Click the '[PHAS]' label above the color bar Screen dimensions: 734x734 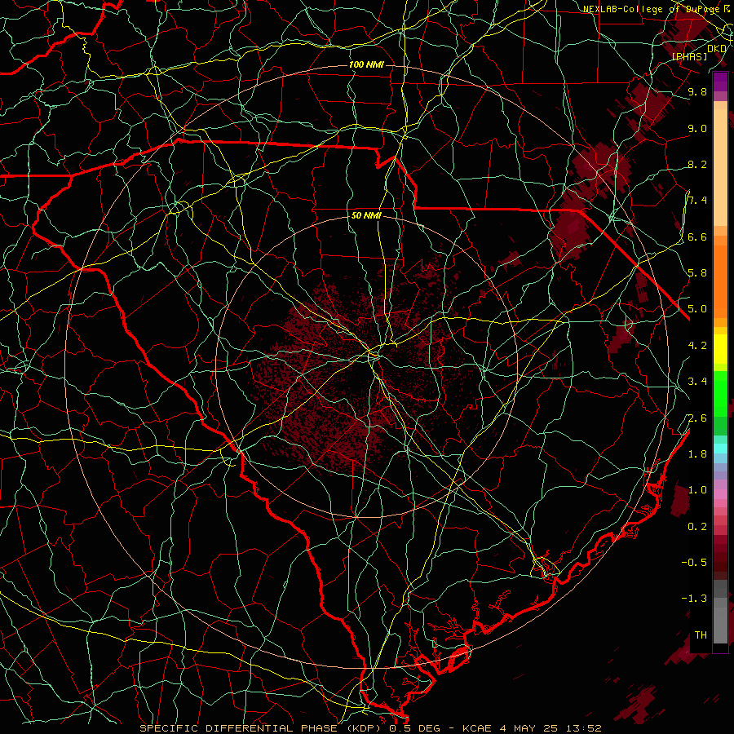pos(689,56)
